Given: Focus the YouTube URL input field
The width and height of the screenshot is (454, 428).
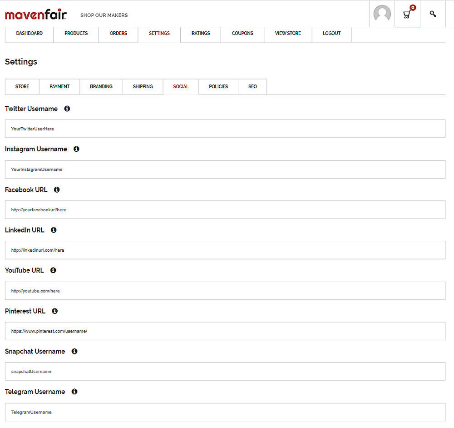Looking at the screenshot, I should coord(225,291).
